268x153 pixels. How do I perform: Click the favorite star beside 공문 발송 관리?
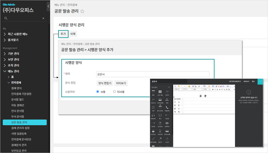(82, 11)
